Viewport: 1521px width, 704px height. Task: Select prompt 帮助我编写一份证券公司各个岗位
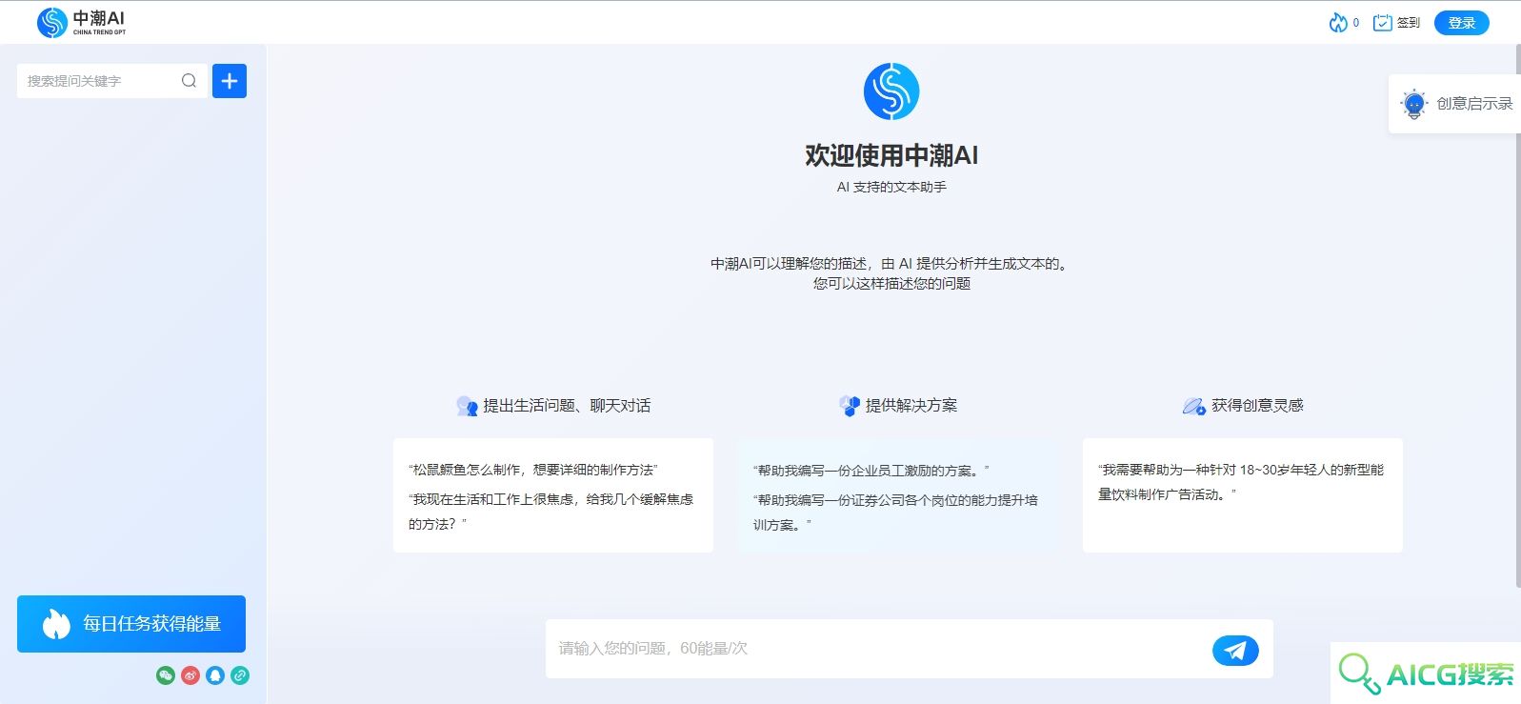pos(895,513)
